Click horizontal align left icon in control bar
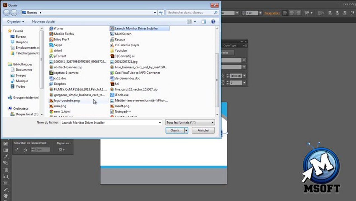 click(330, 13)
